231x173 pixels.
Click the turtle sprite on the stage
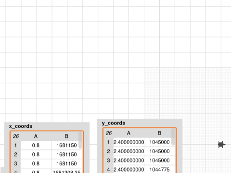point(221,145)
